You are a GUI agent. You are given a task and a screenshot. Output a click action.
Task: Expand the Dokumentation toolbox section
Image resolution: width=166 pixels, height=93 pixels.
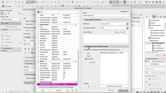[1, 48]
